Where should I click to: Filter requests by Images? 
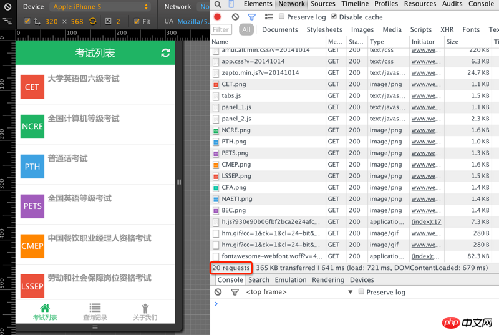click(362, 29)
